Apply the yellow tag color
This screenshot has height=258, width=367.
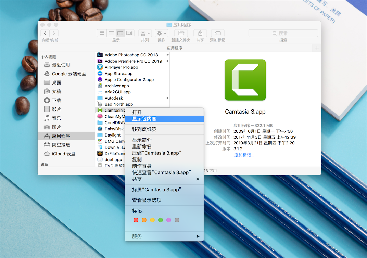point(152,220)
